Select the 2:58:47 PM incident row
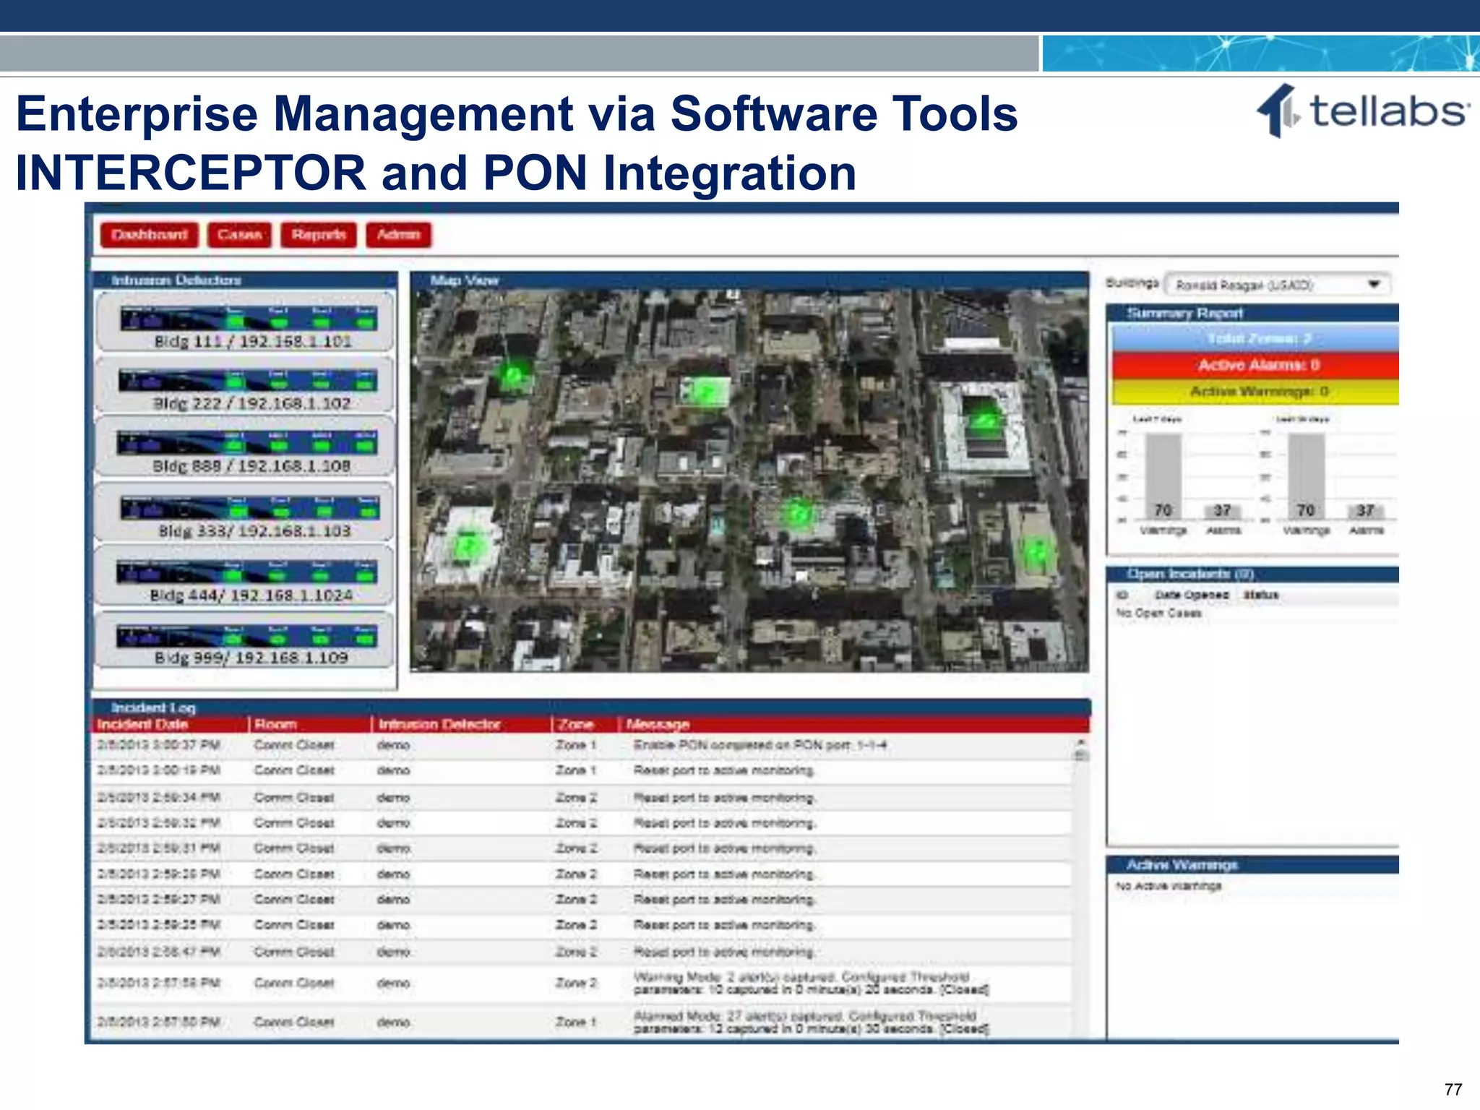 coord(582,952)
